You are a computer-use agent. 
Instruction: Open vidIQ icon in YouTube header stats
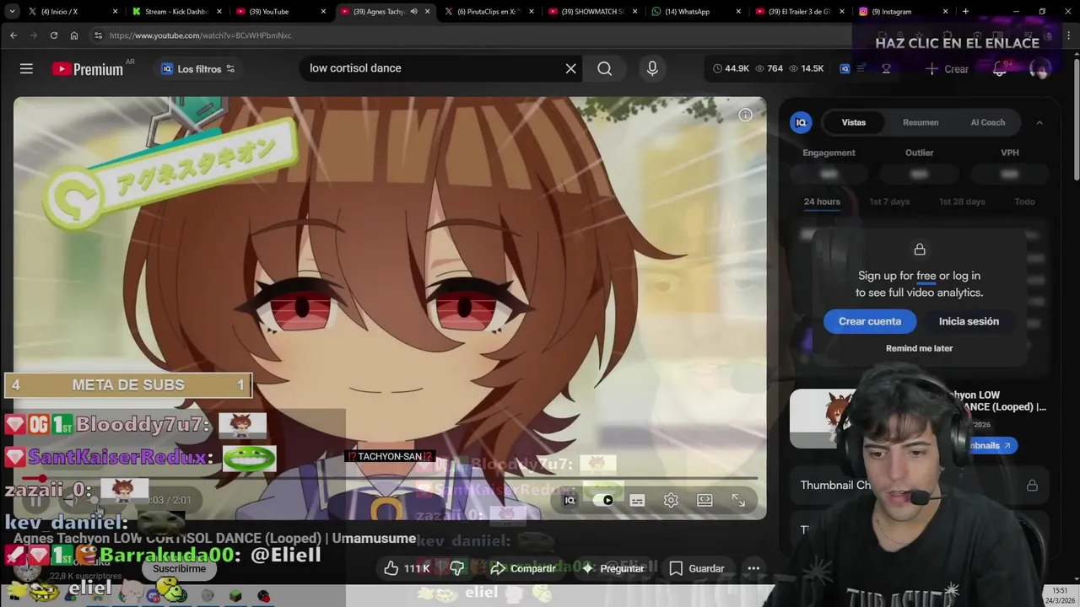(845, 69)
